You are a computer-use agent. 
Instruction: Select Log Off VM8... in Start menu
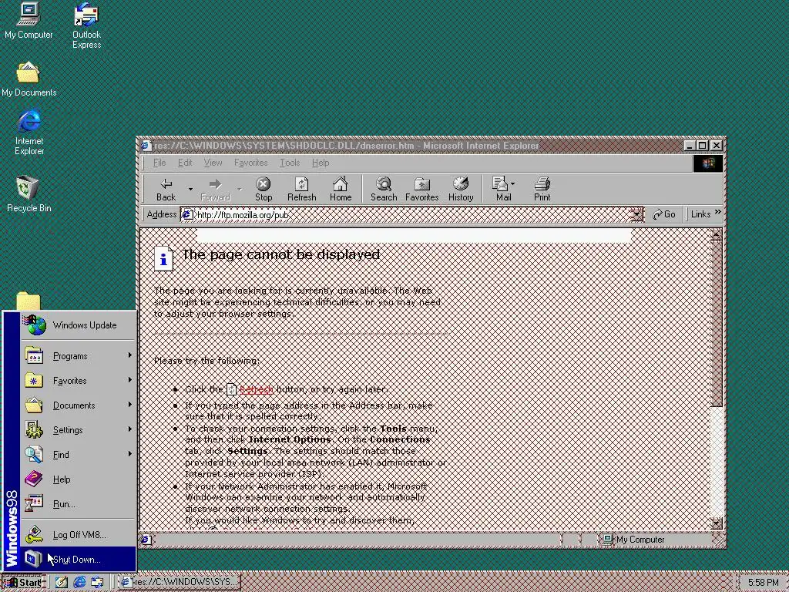click(79, 535)
